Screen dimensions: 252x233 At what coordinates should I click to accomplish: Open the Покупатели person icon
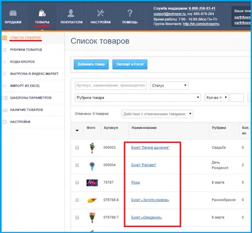[x=71, y=13]
